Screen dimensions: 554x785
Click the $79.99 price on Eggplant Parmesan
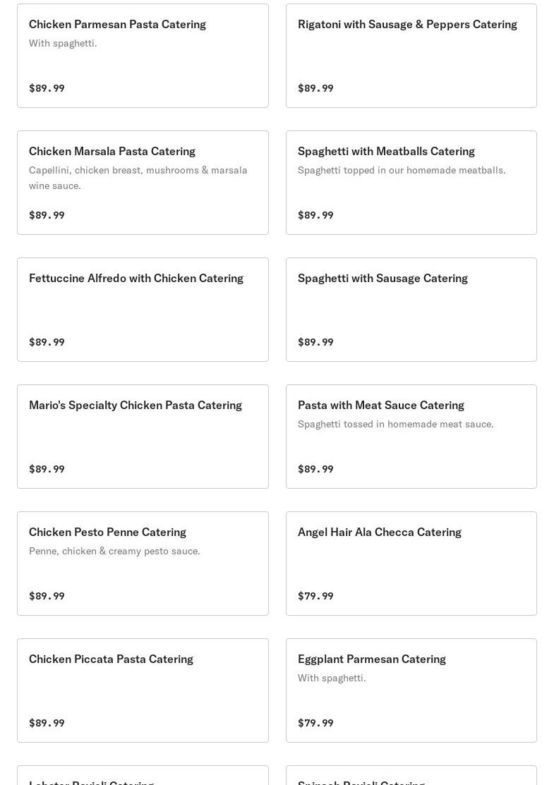pyautogui.click(x=315, y=723)
